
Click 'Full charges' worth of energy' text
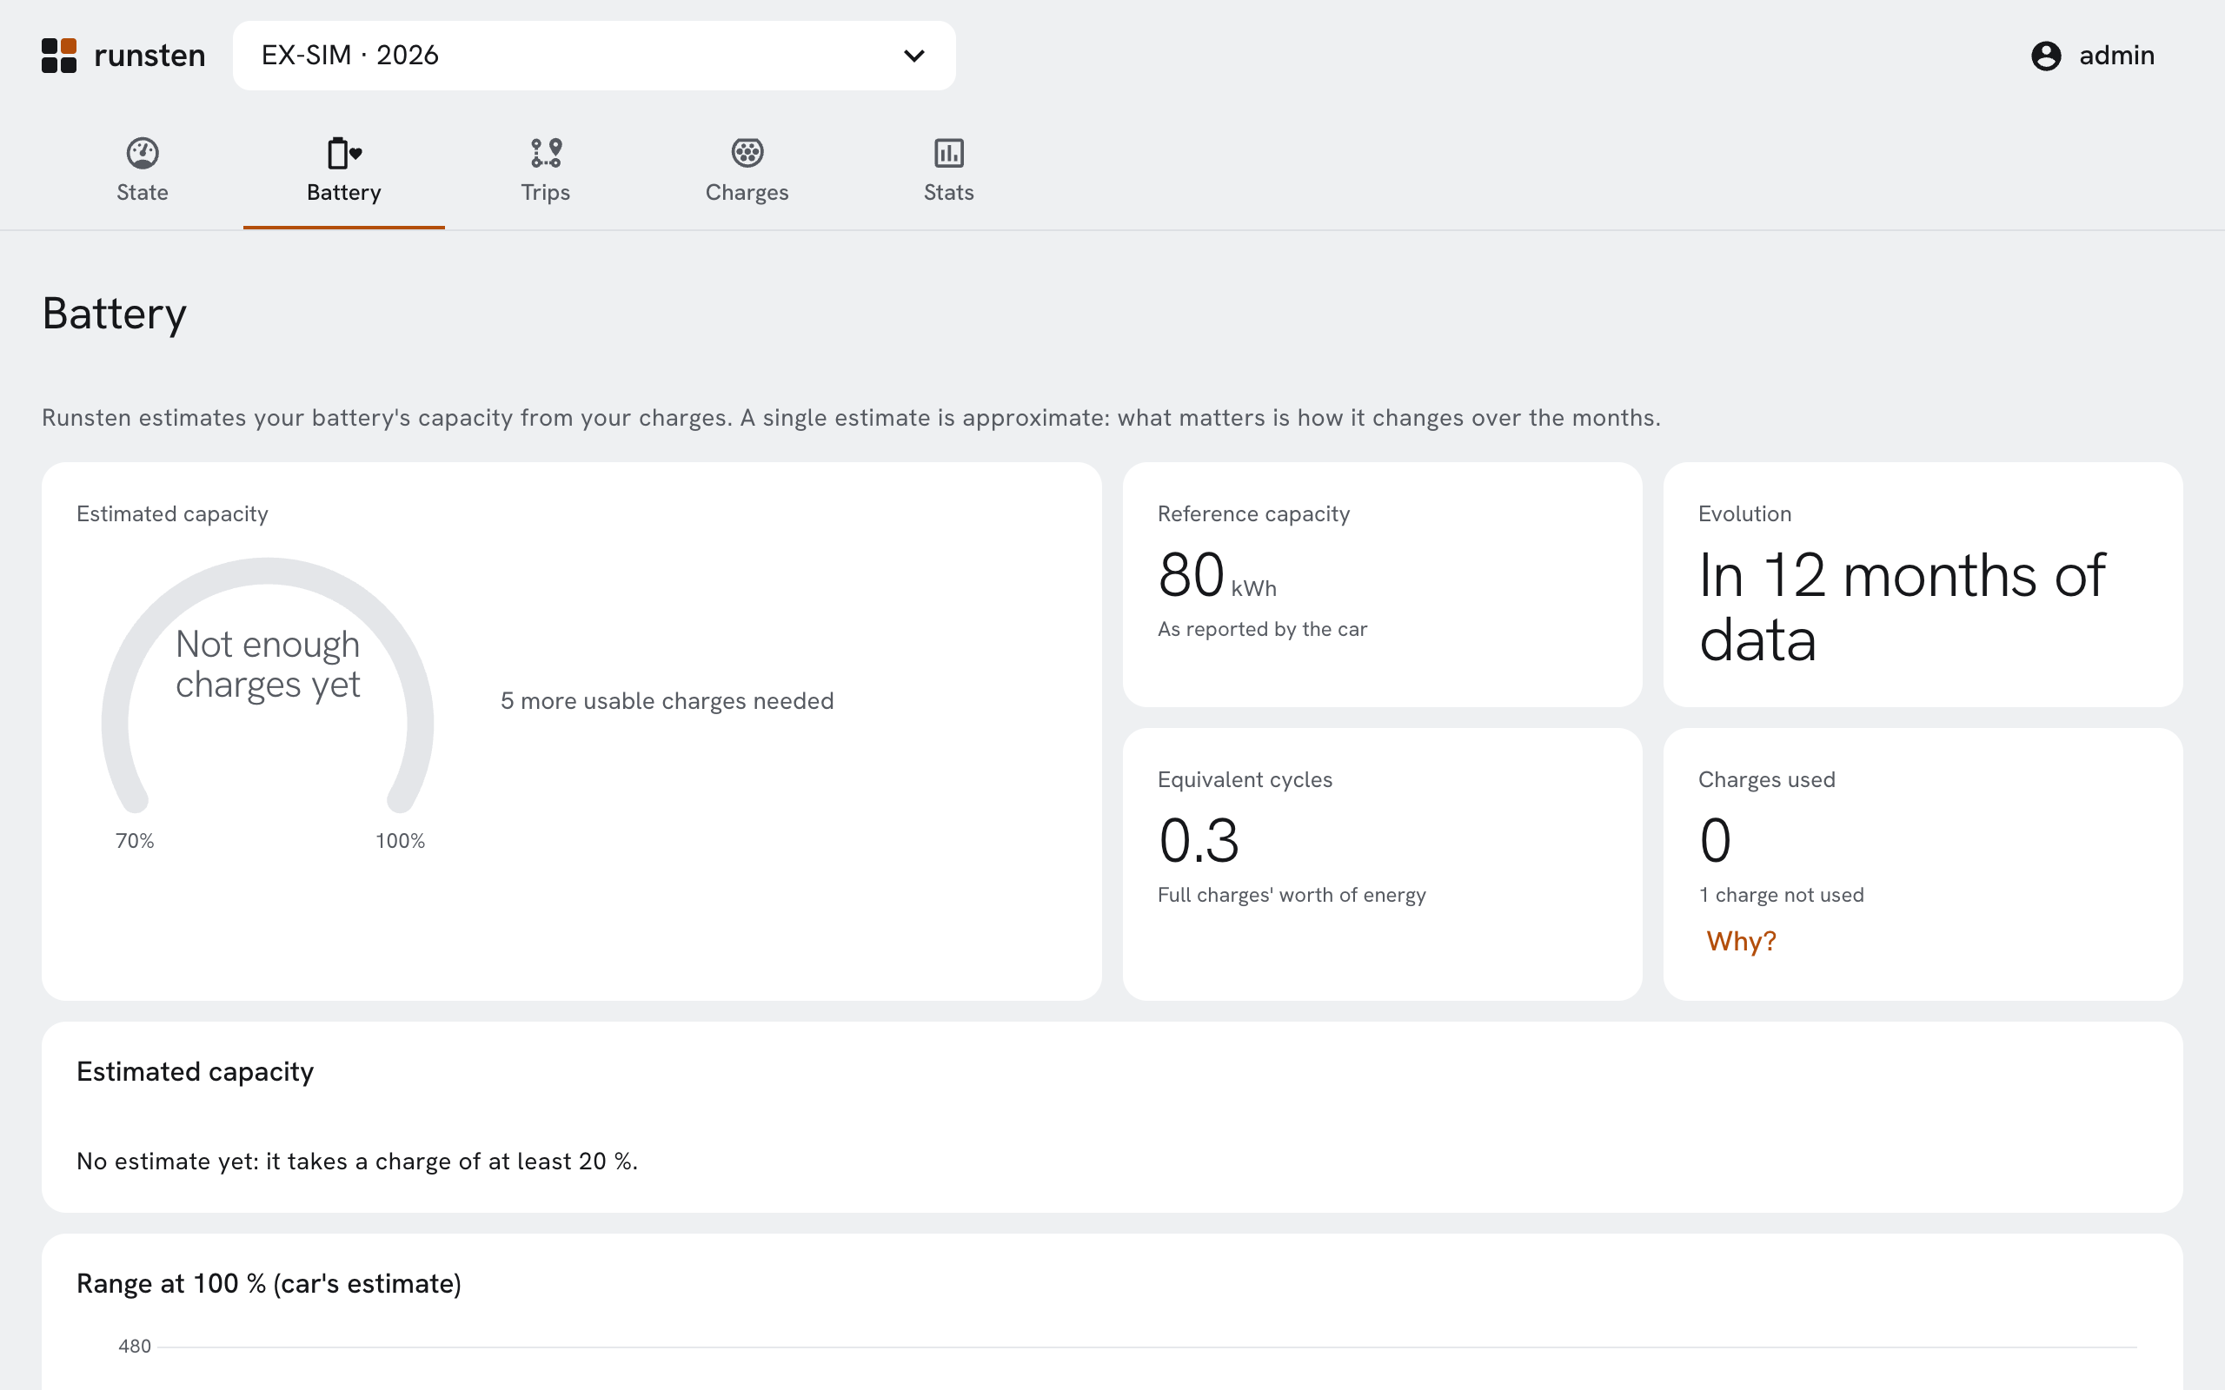[1291, 895]
